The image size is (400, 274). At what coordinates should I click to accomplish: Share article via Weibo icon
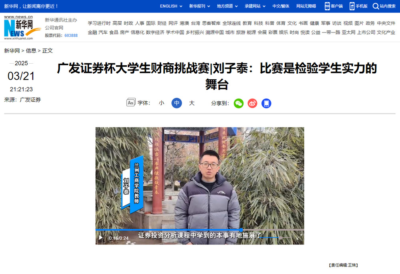coord(252,103)
